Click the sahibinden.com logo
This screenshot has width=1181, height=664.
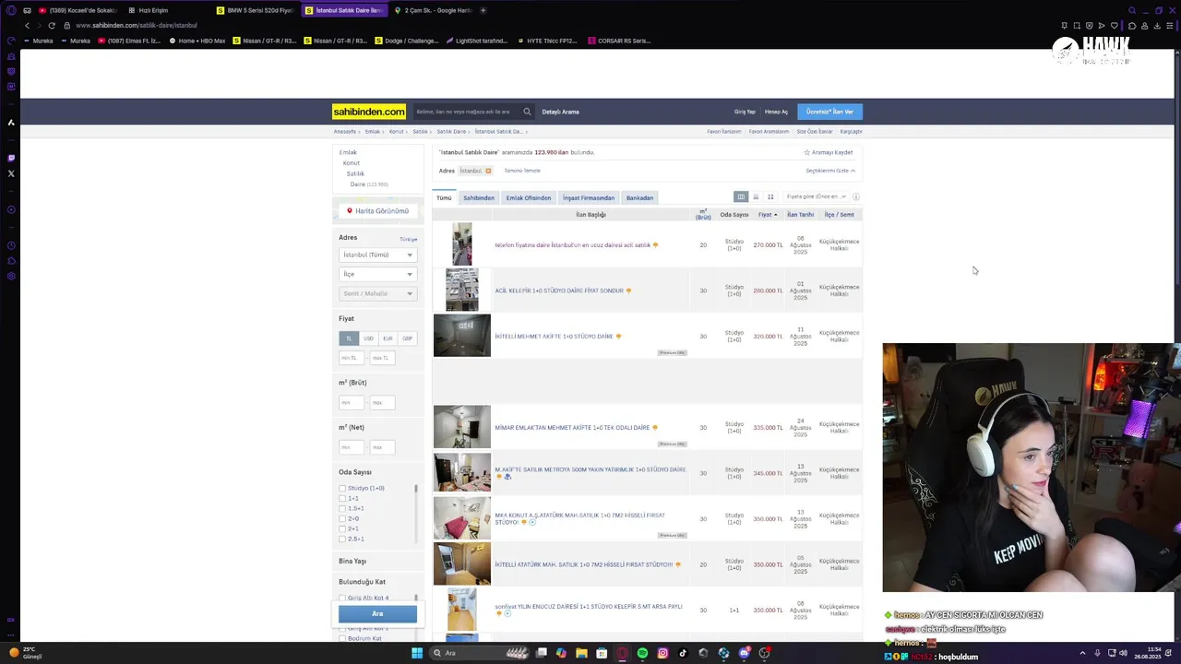click(x=369, y=112)
